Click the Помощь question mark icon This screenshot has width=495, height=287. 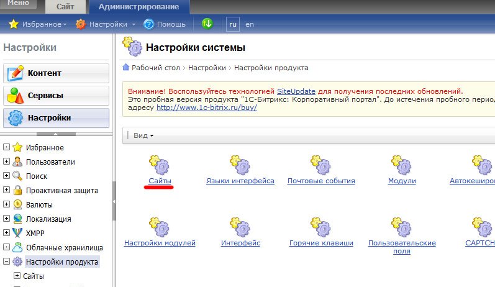point(148,24)
